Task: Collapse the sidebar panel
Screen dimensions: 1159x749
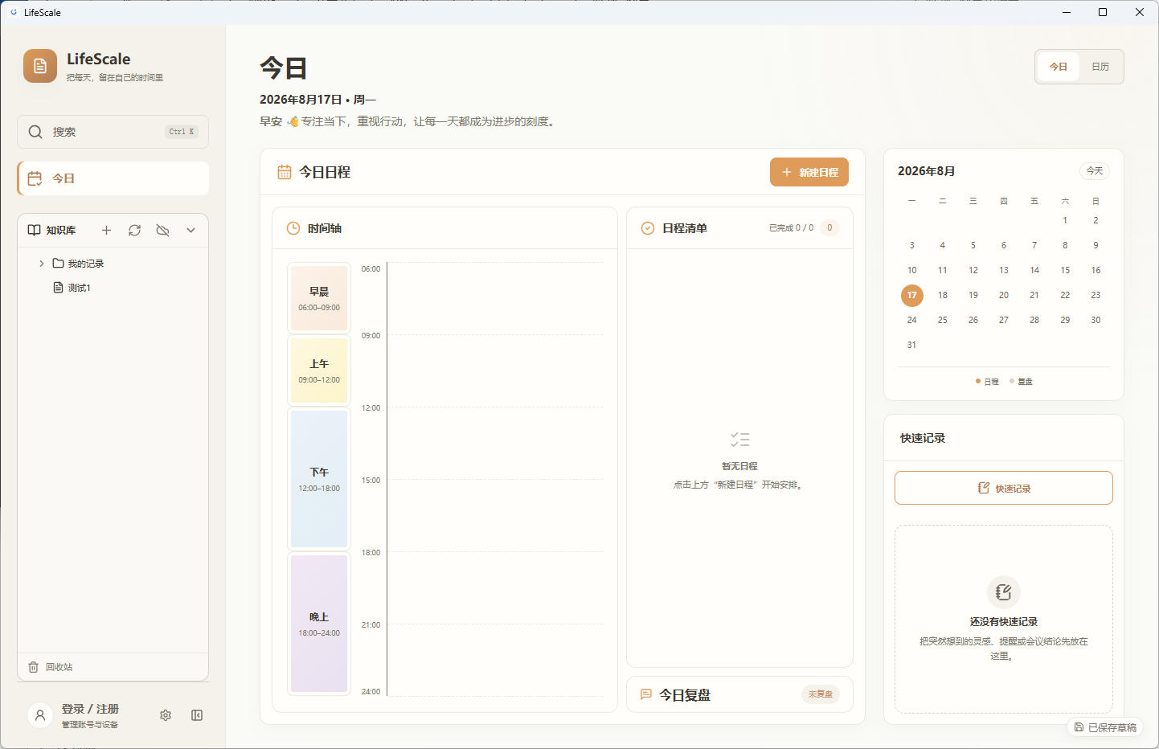Action: point(197,715)
